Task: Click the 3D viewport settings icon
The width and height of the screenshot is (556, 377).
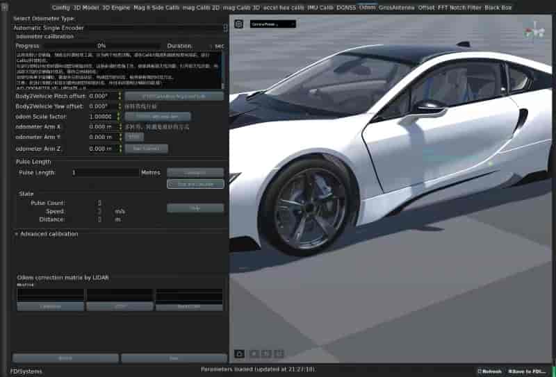Action: pyautogui.click(x=238, y=24)
